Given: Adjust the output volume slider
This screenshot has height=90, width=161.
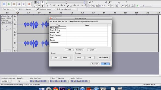Looking at the screenshot, I should tap(106, 2).
